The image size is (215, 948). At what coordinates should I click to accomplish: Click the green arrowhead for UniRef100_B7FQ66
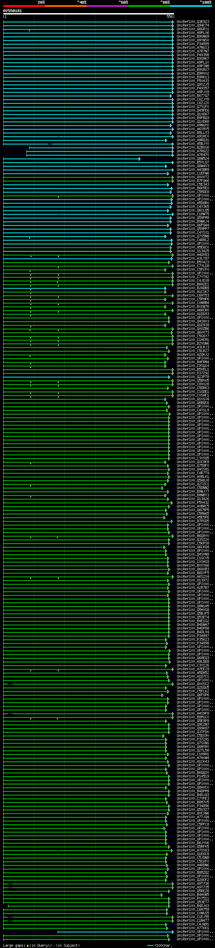[173, 181]
